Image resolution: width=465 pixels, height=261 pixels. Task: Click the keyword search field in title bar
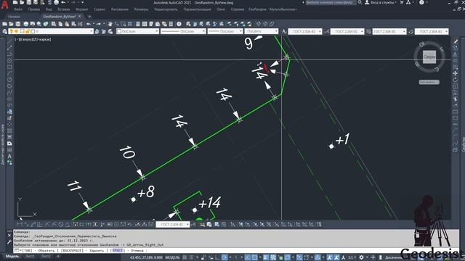coord(331,2)
